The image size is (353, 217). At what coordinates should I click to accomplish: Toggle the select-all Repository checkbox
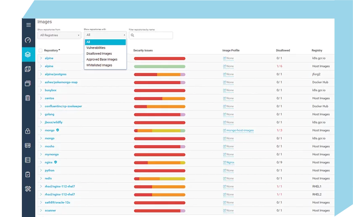pyautogui.click(x=40, y=51)
